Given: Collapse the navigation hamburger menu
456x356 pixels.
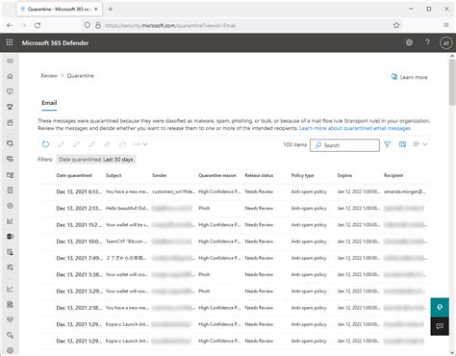Looking at the screenshot, I should [x=11, y=61].
